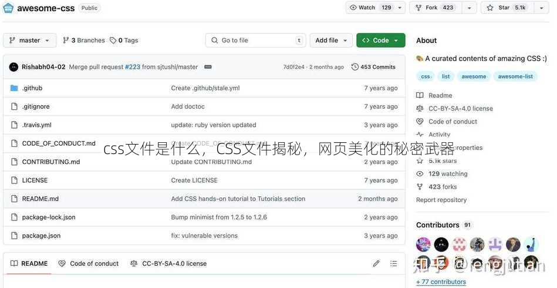Image resolution: width=557 pixels, height=288 pixels.
Task: Open the awesome-css repository name link
Action: (46, 8)
